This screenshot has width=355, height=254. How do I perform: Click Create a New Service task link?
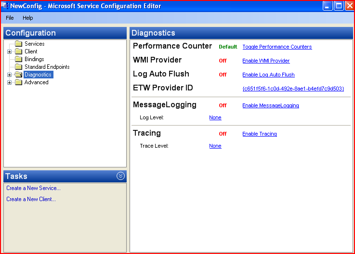click(34, 188)
